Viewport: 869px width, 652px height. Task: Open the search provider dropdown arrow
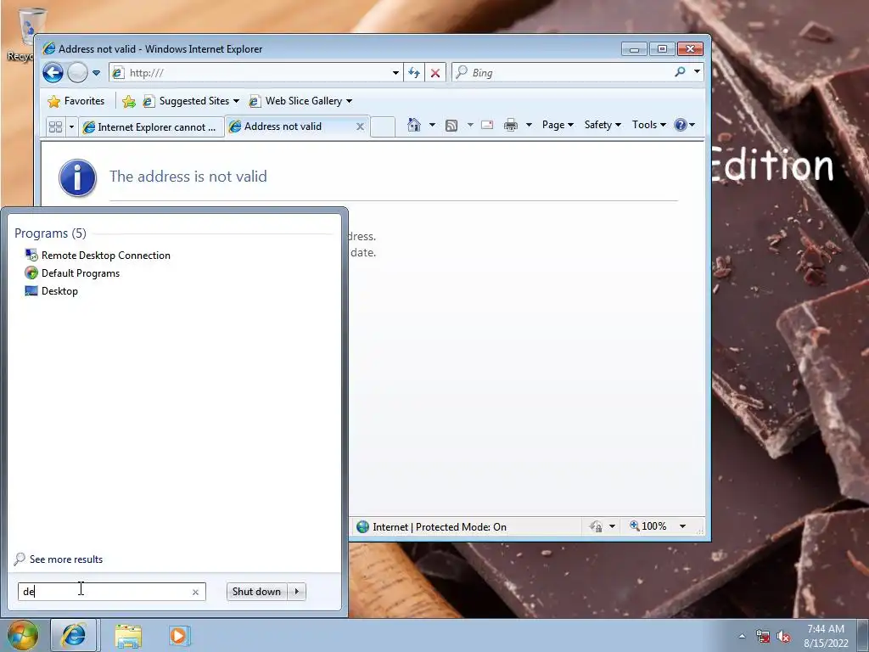pos(697,71)
